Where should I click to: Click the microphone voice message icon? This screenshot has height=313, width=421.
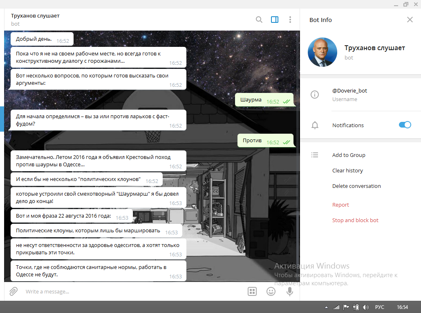(289, 291)
